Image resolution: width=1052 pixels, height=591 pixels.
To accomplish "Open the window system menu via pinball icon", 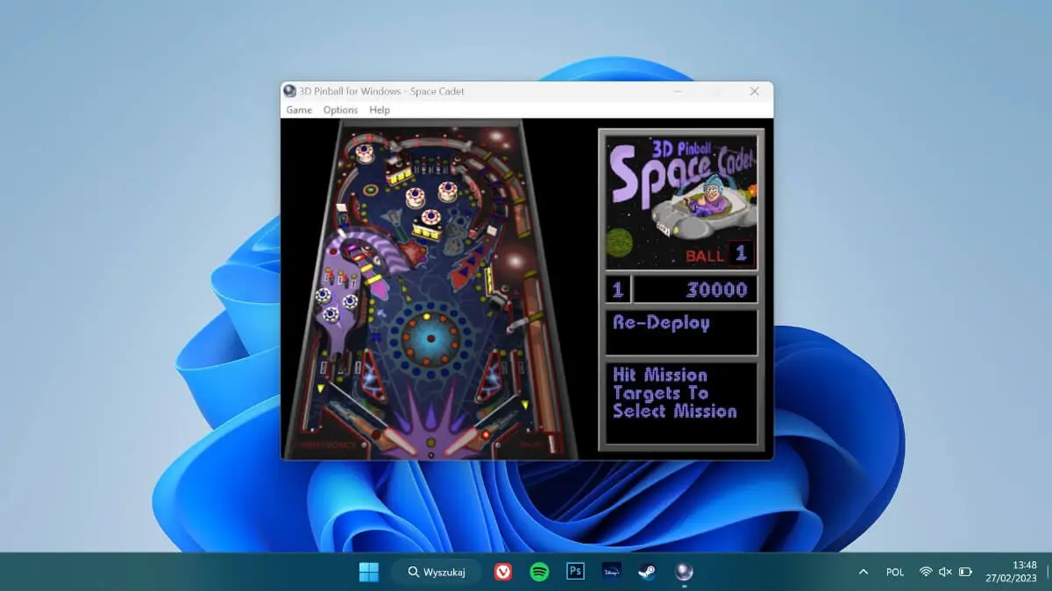I will tap(289, 91).
